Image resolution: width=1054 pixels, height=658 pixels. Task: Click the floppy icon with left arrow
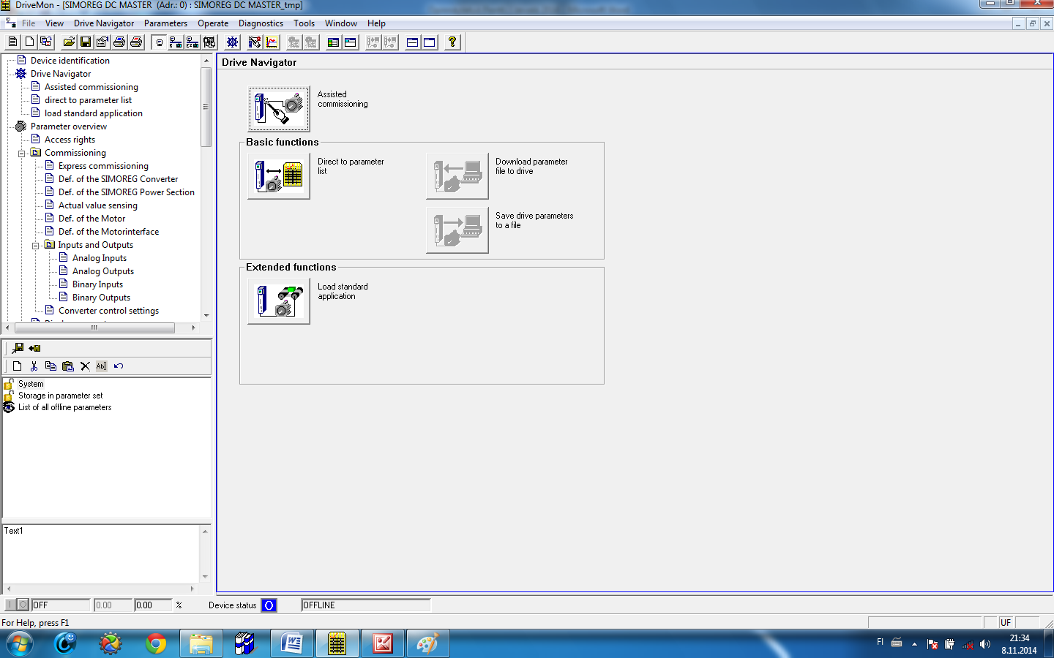pyautogui.click(x=34, y=348)
